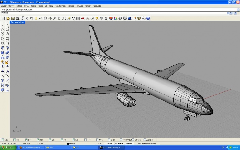Select the single Point tool
This screenshot has width=240, height=150.
click(7, 25)
